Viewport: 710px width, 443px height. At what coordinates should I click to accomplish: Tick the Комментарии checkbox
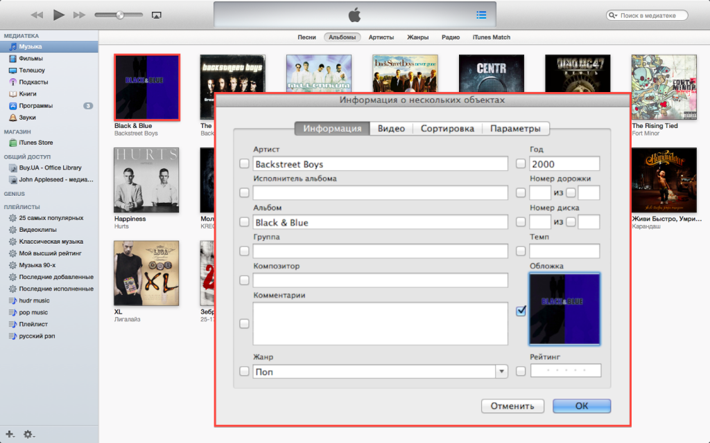[x=244, y=324]
